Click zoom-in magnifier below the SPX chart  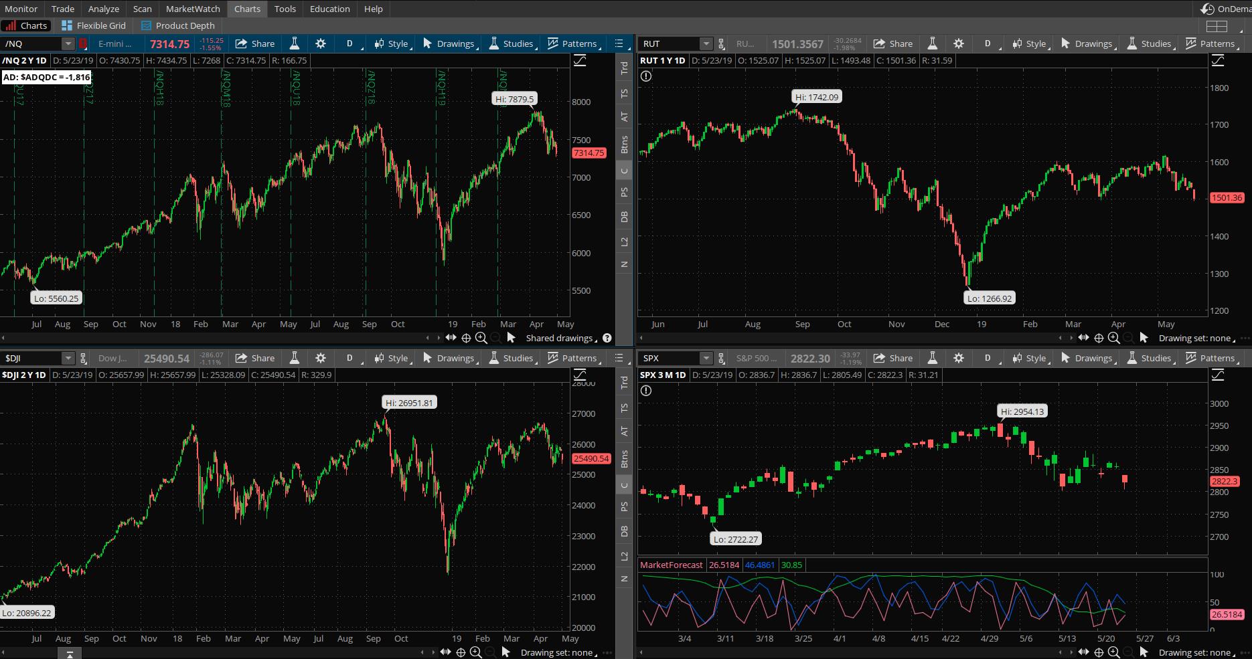[1114, 652]
